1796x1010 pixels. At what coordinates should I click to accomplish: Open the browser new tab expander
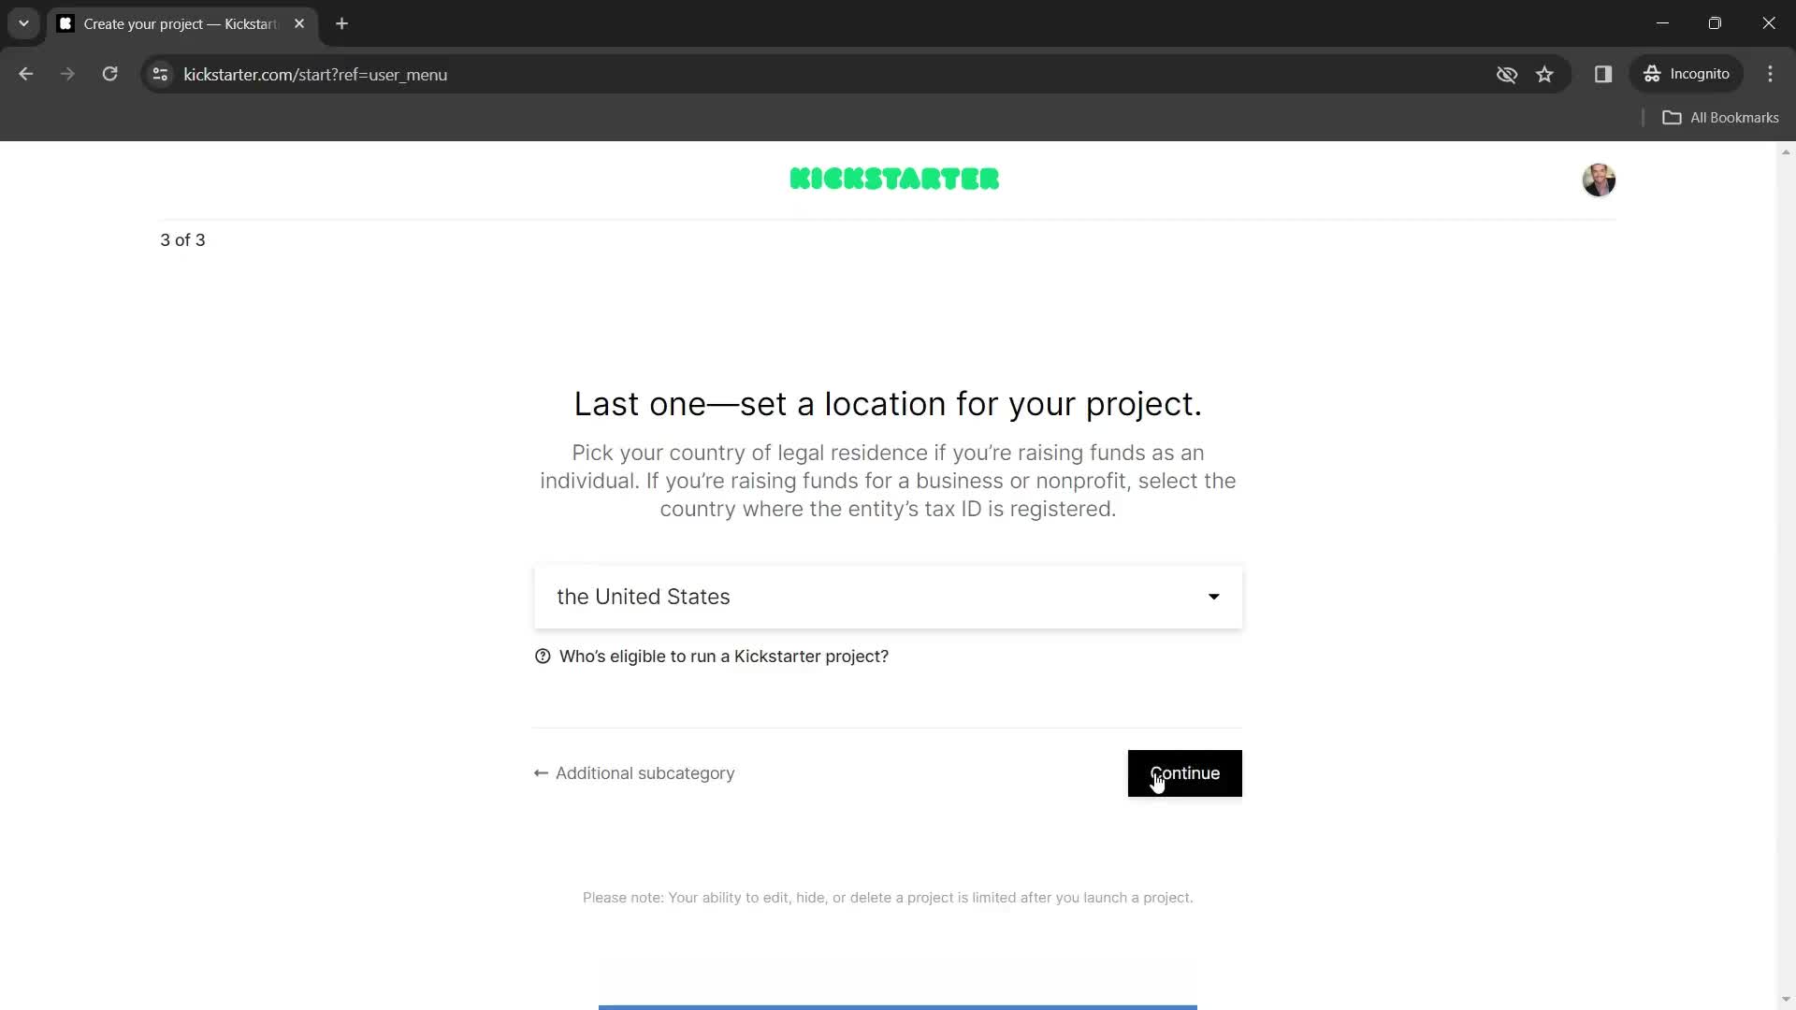22,23
